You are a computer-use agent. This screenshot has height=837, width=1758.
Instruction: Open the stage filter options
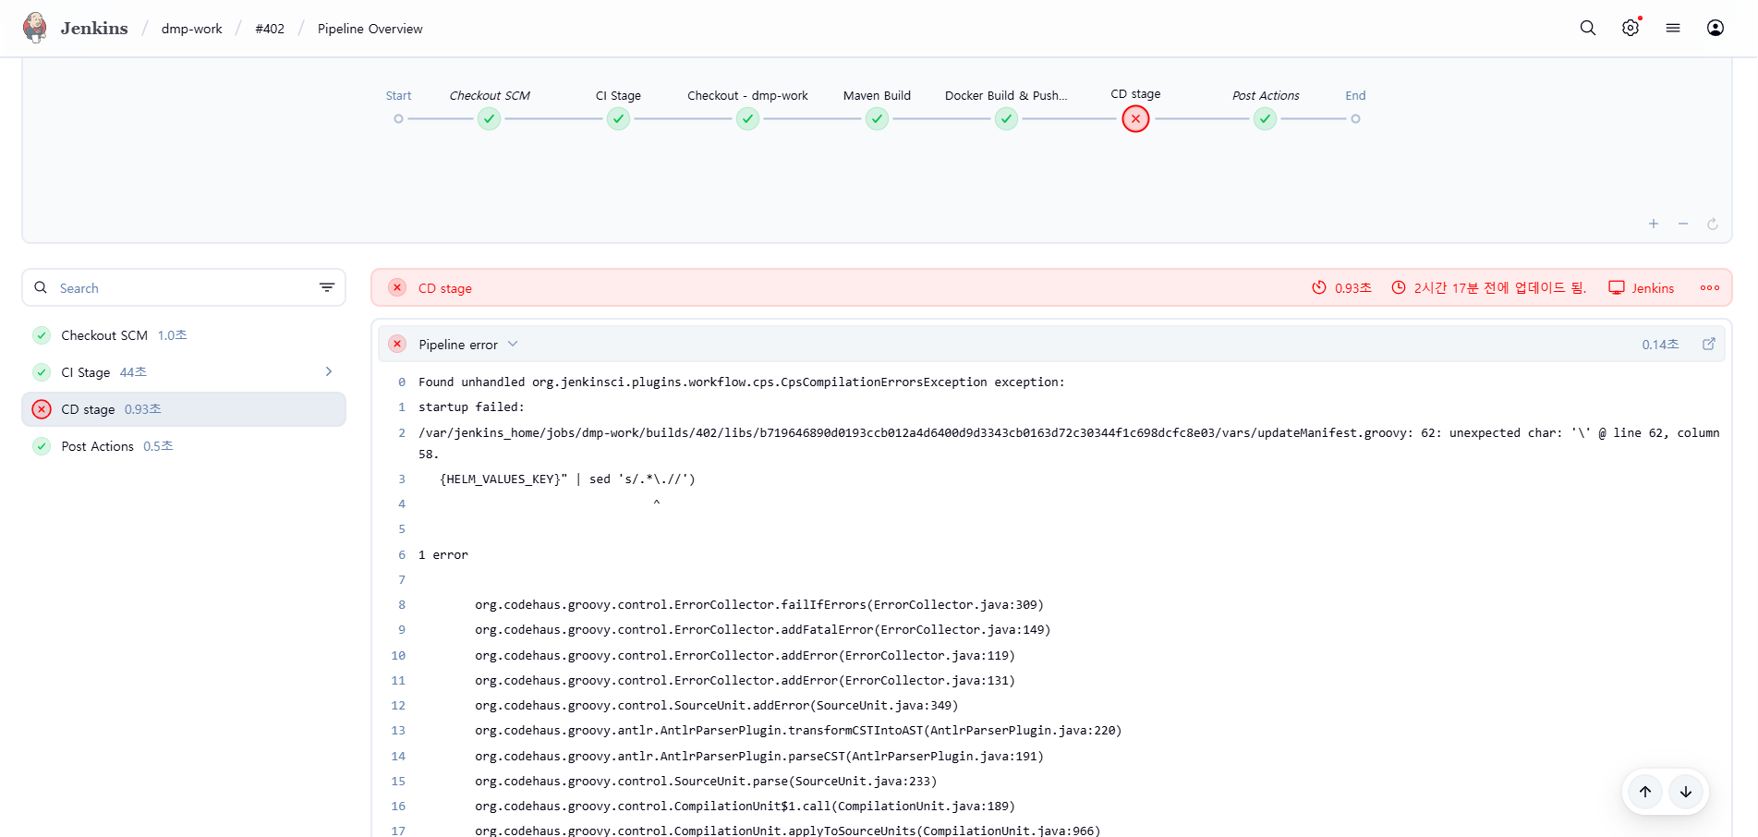(326, 287)
